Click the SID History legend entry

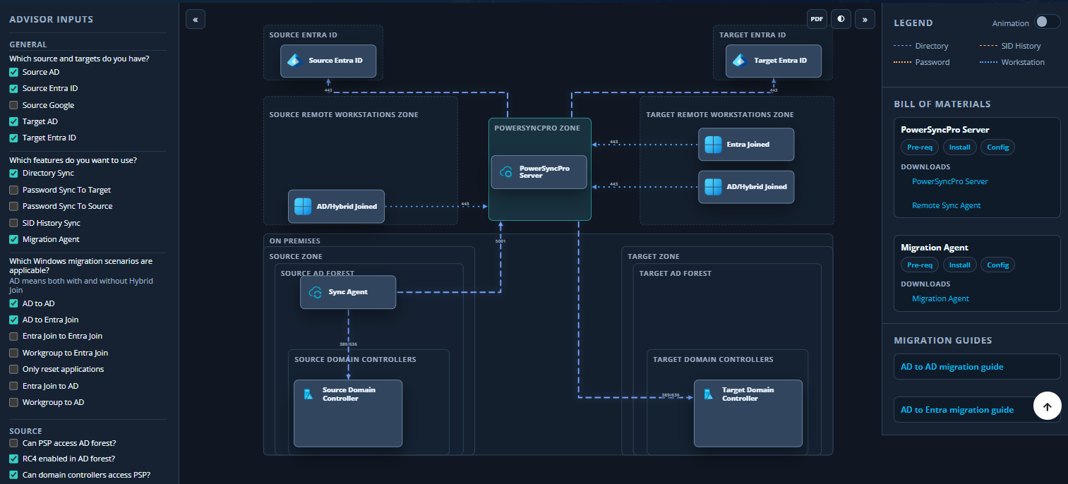(x=1010, y=46)
